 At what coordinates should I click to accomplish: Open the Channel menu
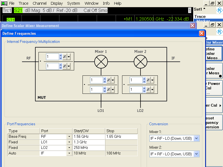[x=40, y=3]
